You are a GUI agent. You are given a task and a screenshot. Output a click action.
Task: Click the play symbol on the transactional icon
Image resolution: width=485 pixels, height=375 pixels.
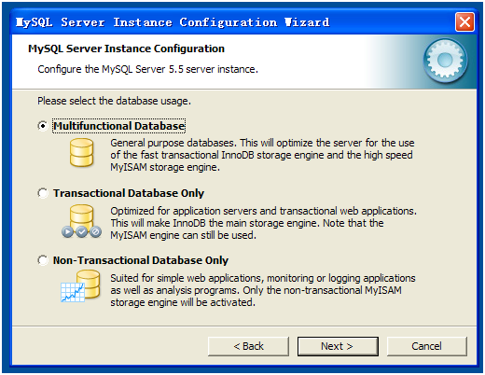tap(67, 231)
